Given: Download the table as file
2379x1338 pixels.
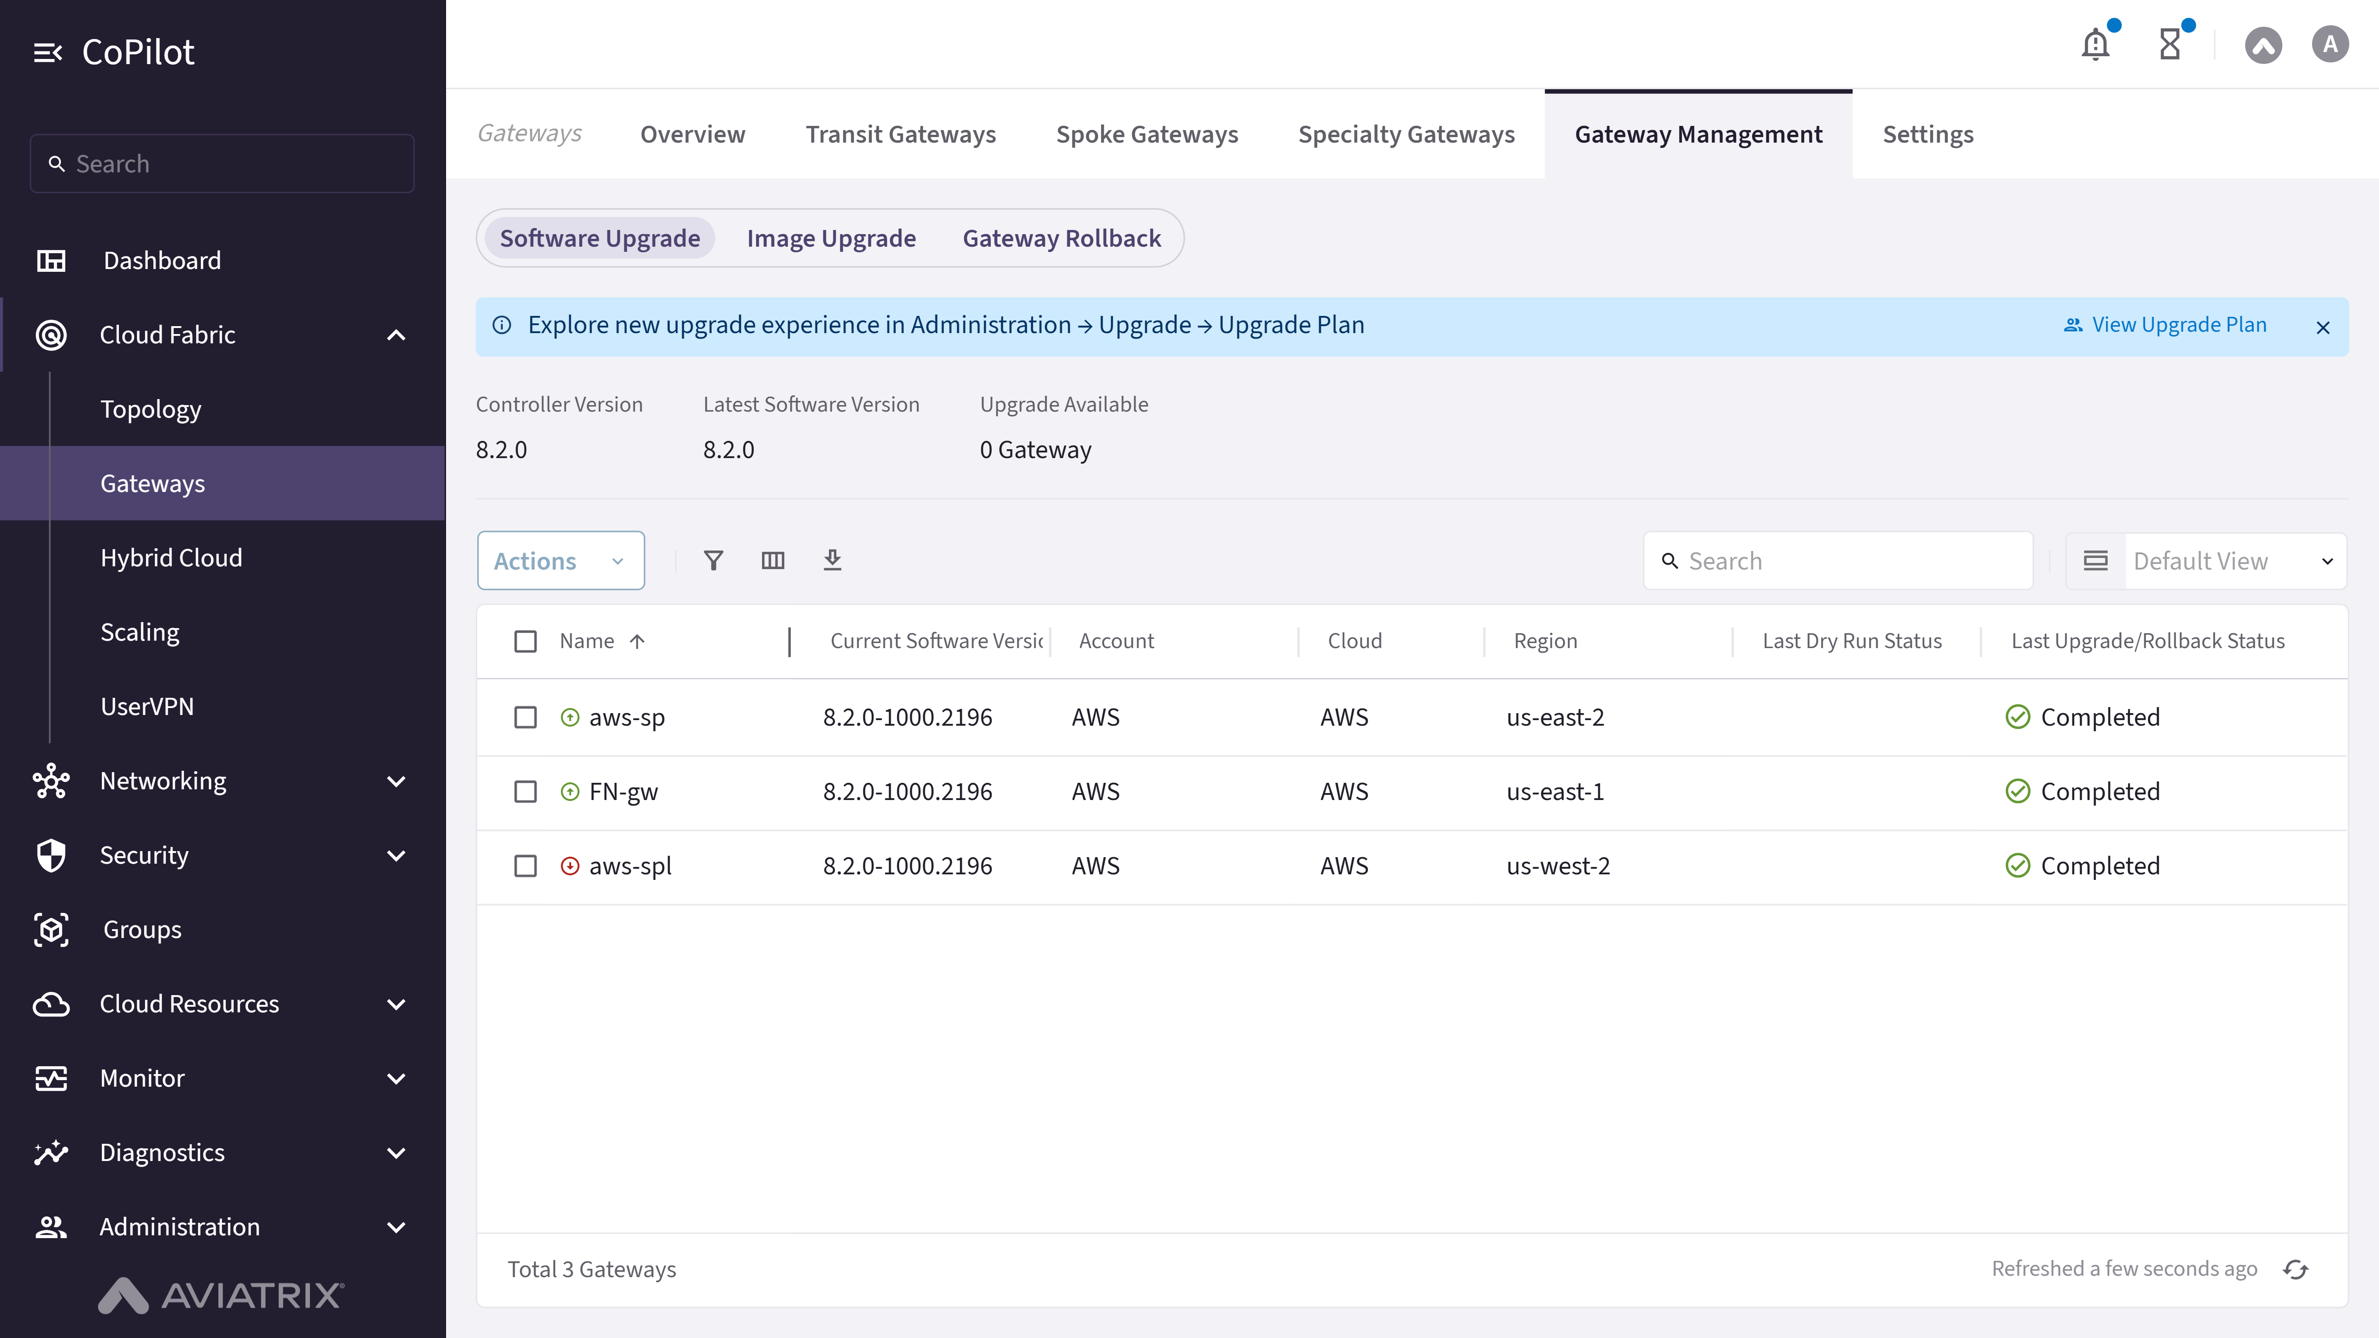Looking at the screenshot, I should [832, 560].
